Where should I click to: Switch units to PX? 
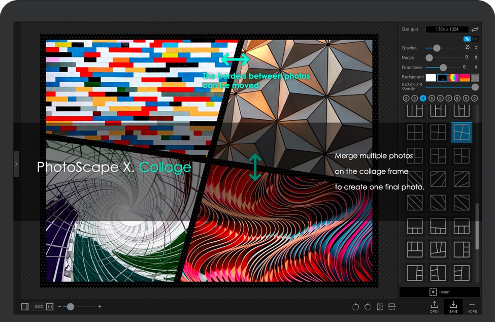point(474,39)
